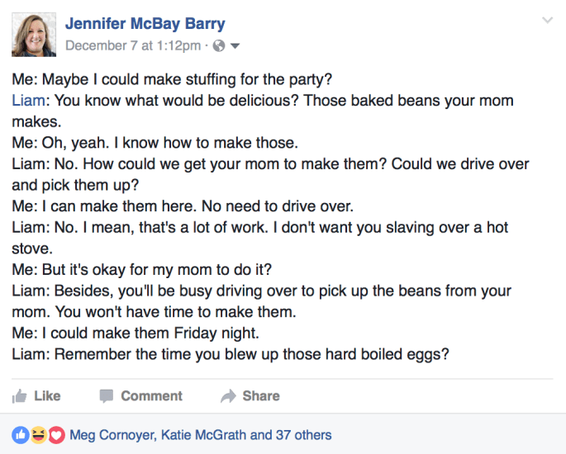Click the Comment speech bubble icon

click(x=106, y=396)
